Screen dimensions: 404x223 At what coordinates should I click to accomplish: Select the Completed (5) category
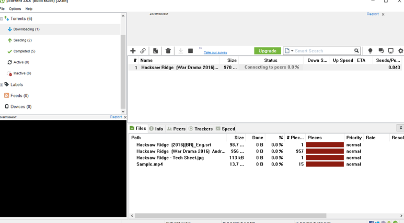coord(24,51)
